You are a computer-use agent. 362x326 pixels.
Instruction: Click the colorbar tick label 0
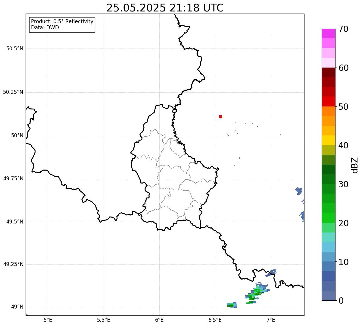pos(341,301)
